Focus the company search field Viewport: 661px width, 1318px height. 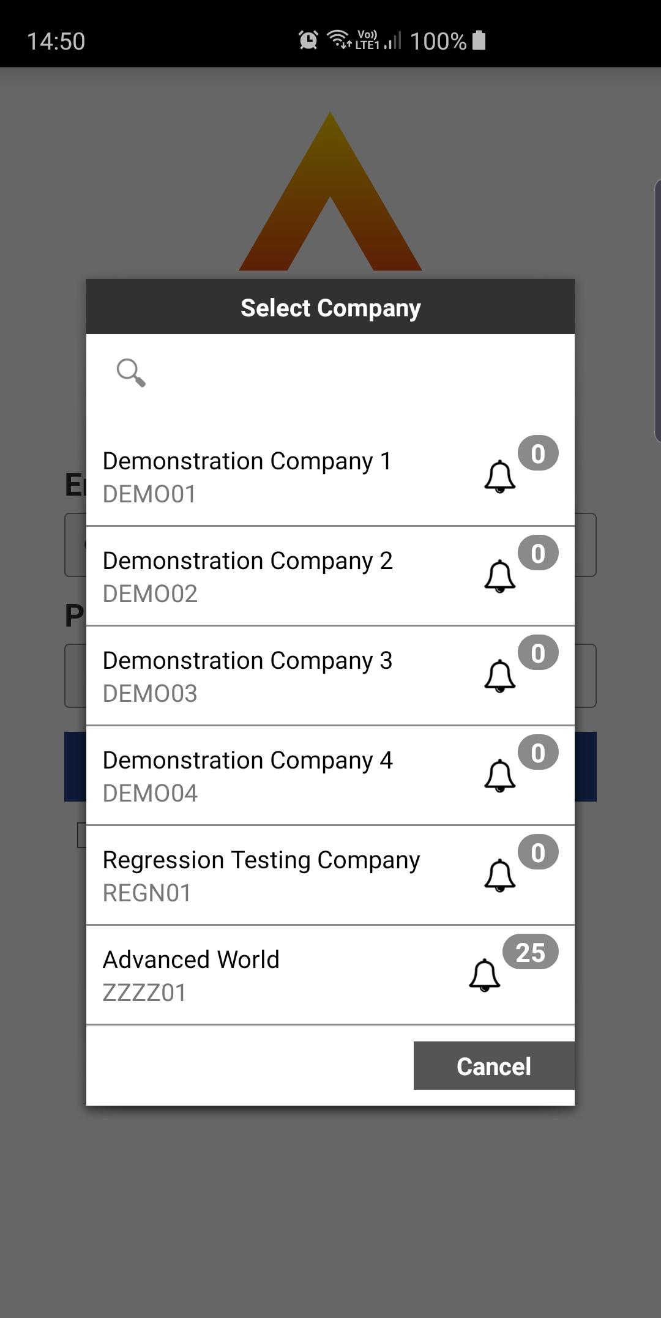click(343, 372)
